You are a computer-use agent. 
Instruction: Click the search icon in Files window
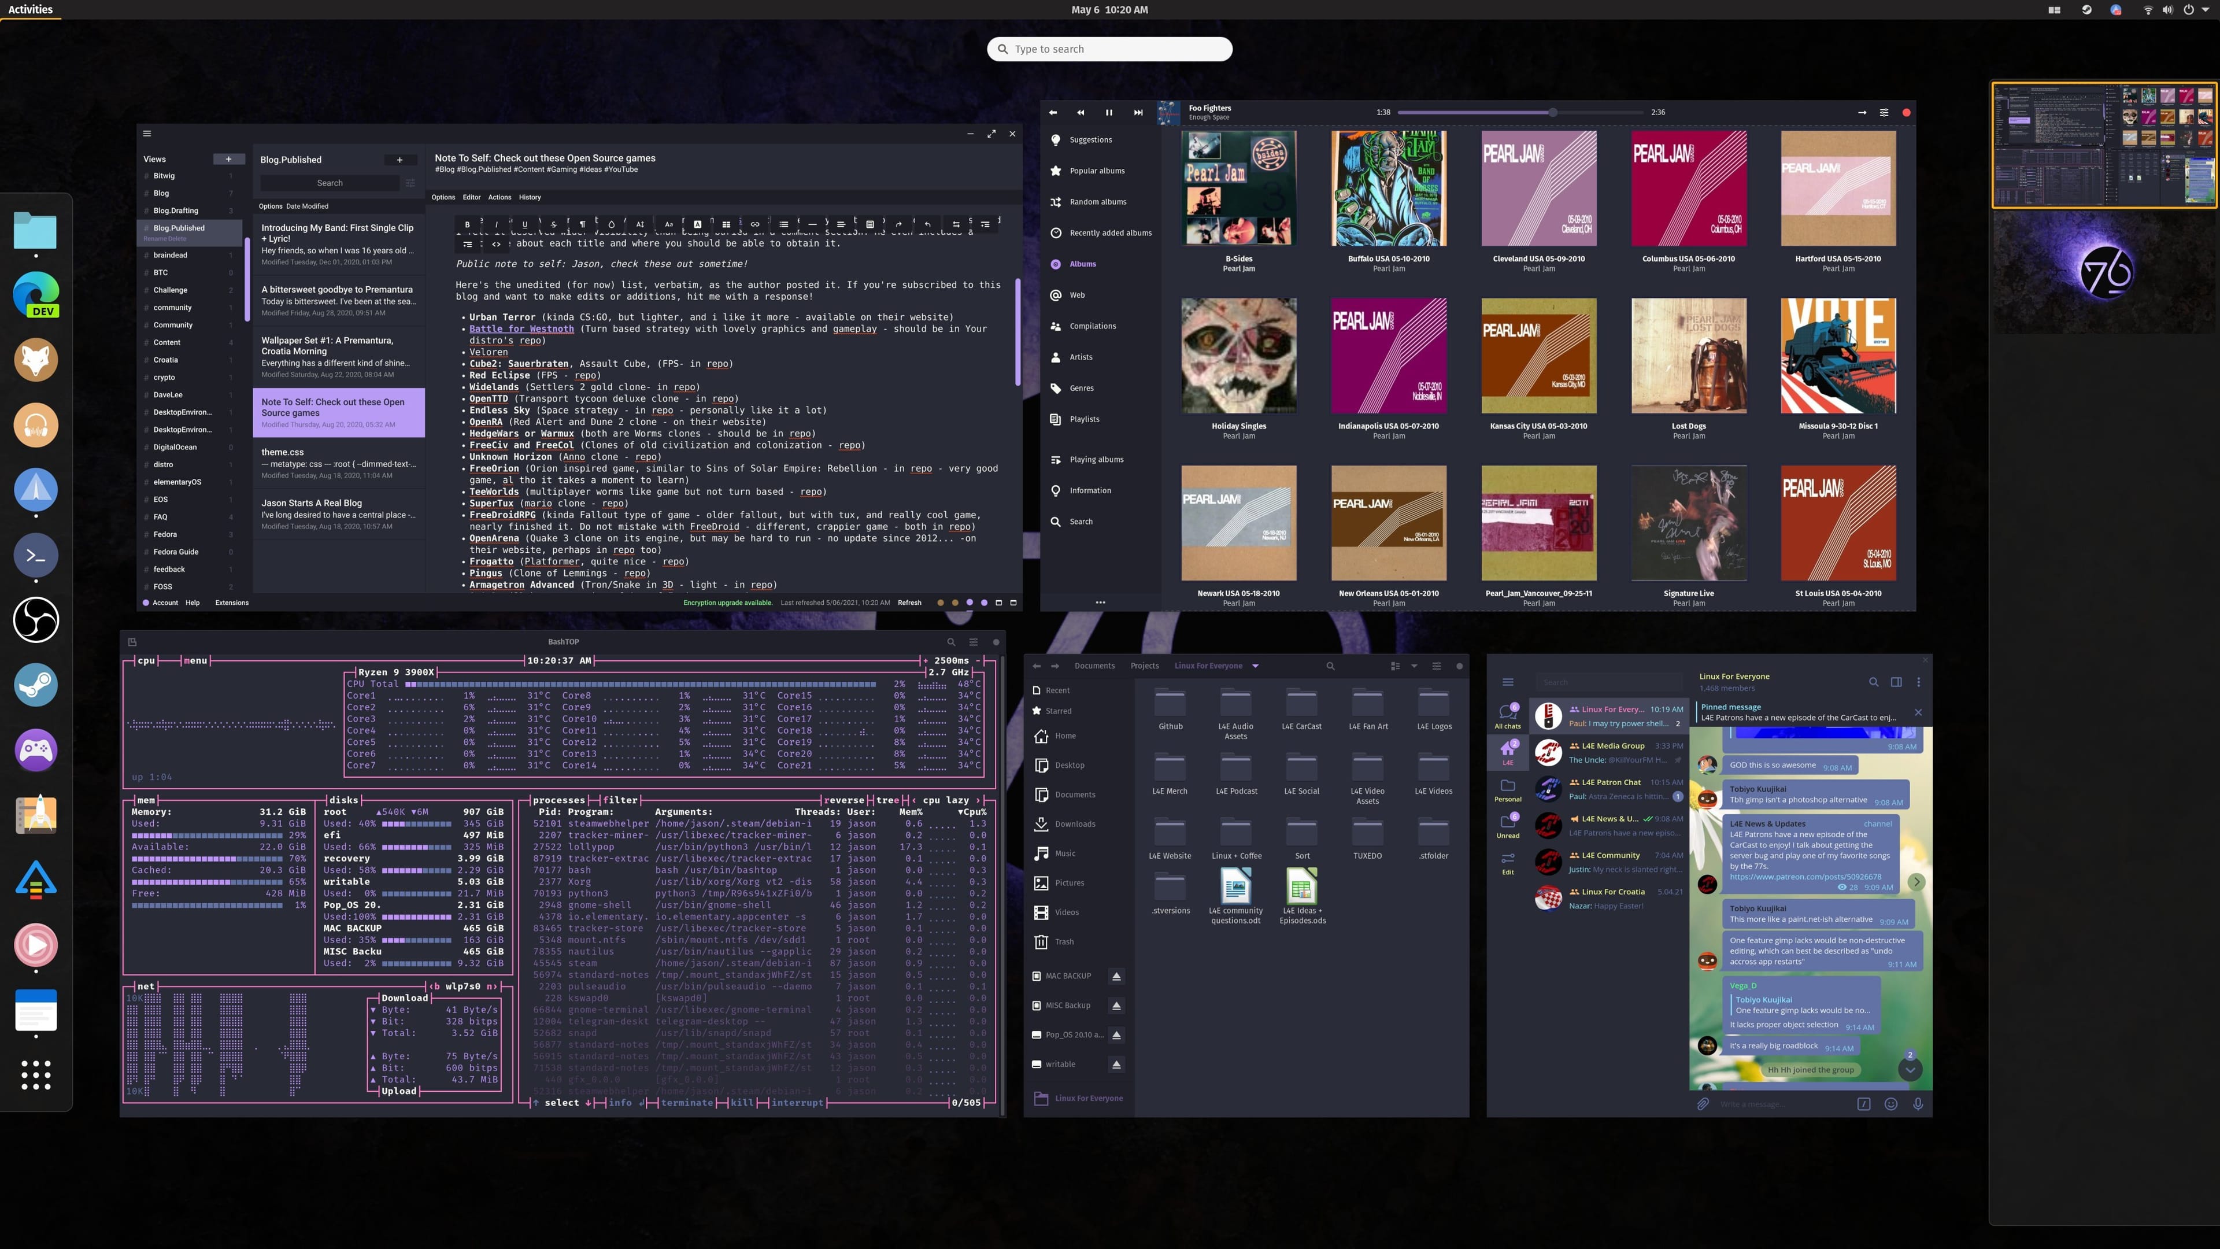click(x=1330, y=666)
